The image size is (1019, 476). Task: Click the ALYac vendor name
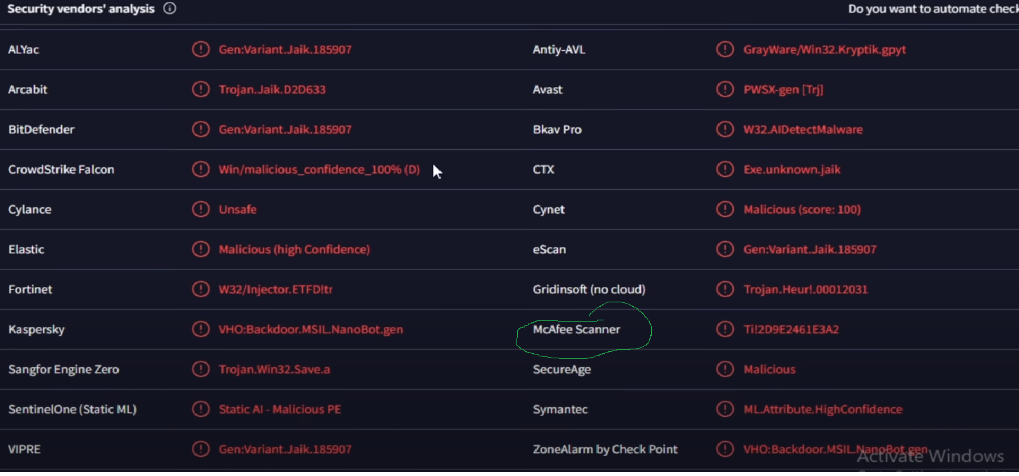pyautogui.click(x=23, y=50)
